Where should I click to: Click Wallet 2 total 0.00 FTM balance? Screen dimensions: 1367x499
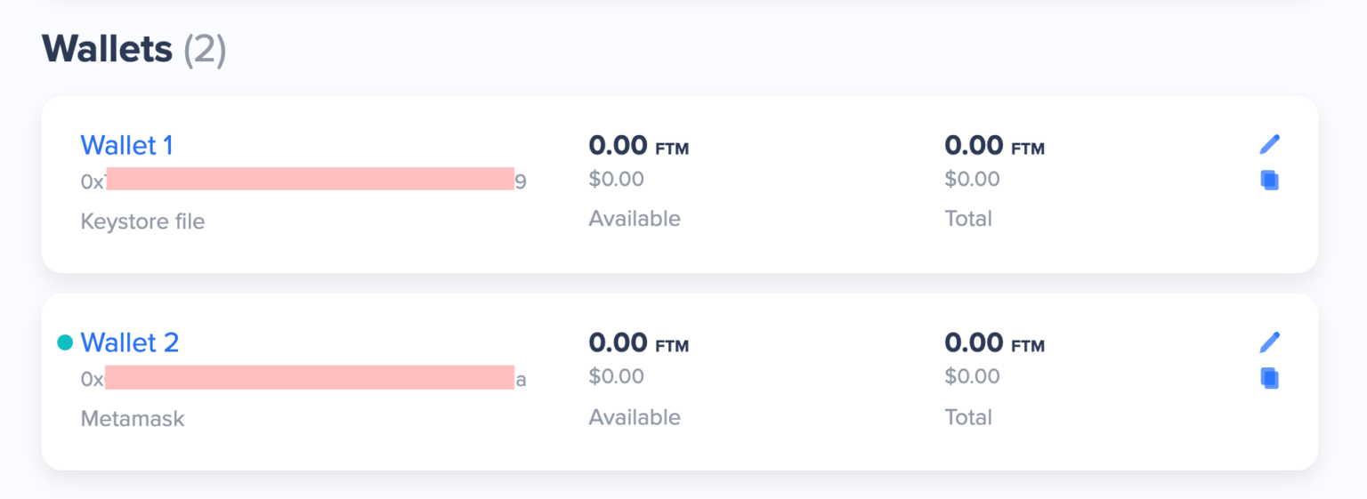point(994,342)
